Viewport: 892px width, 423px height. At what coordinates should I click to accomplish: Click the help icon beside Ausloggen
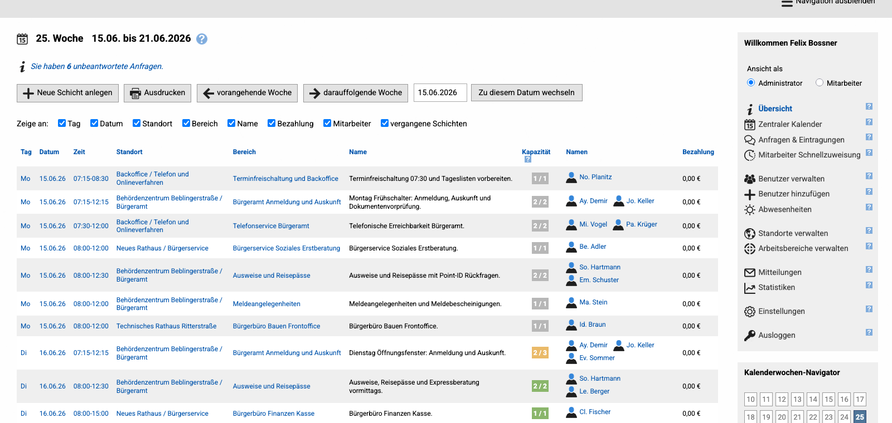pyautogui.click(x=869, y=332)
